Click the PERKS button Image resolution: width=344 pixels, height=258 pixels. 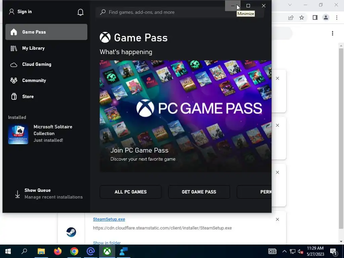coord(254,192)
